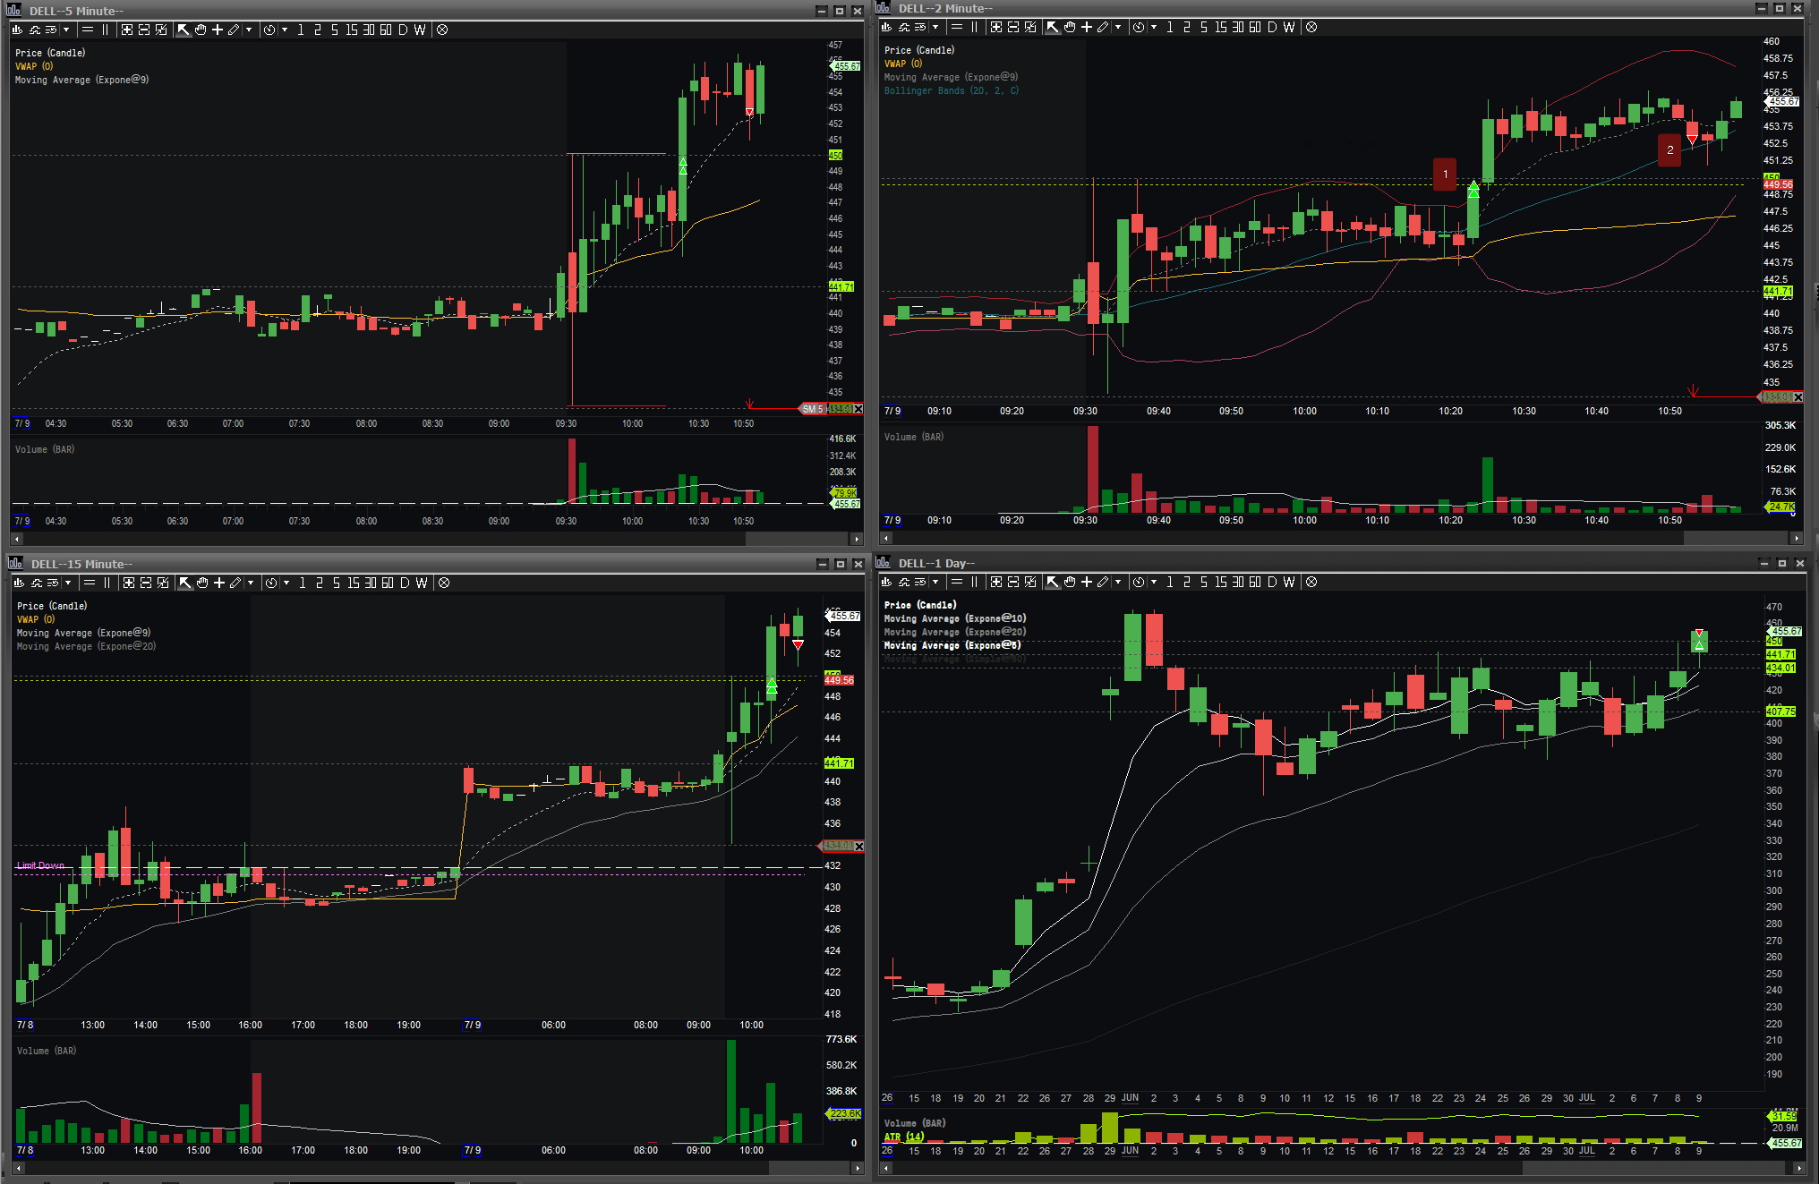Select ATR (14) label in DELL 1 Day chart
Image resolution: width=1819 pixels, height=1184 pixels.
click(904, 1137)
